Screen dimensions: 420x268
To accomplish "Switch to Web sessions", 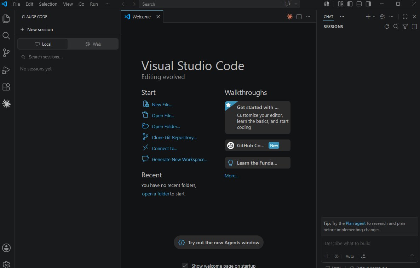I will 93,44.
